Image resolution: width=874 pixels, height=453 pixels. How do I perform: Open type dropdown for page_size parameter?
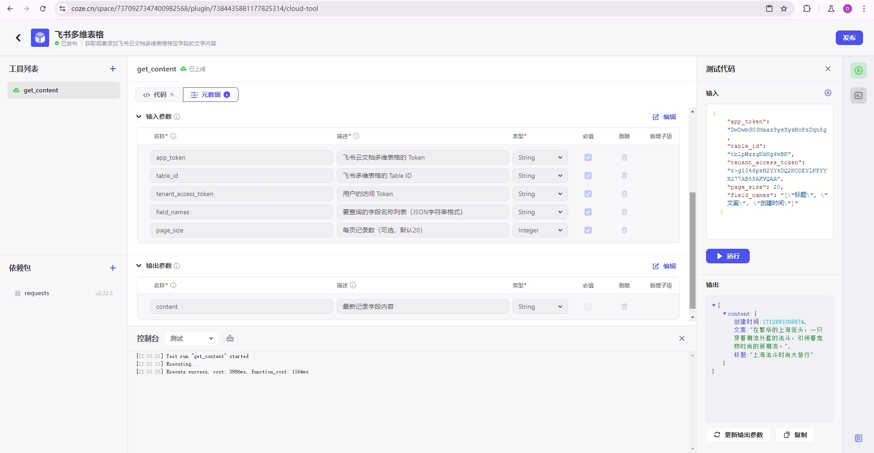pos(540,230)
